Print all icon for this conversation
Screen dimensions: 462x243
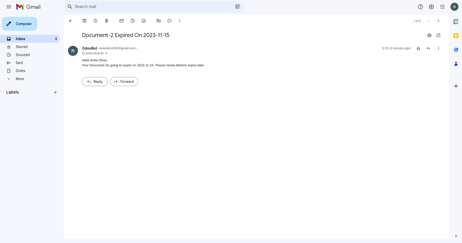pyautogui.click(x=429, y=35)
